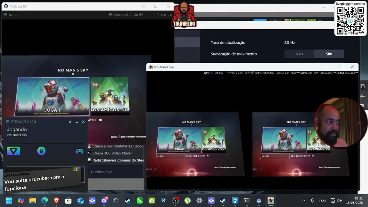Open Copilot from the taskbar
368x207 pixels.
21,201
